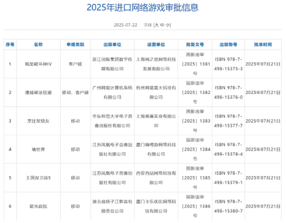286x223 pixels.
Task: Select game name 暗黑破坏神IV in row 1
Action: [x=38, y=64]
